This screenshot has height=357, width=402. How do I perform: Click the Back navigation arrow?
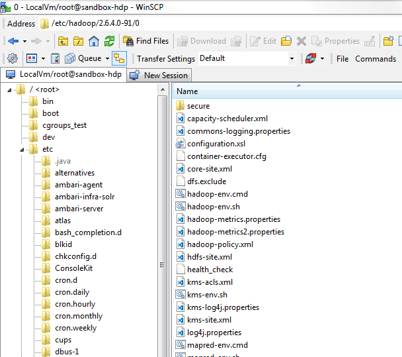point(13,41)
